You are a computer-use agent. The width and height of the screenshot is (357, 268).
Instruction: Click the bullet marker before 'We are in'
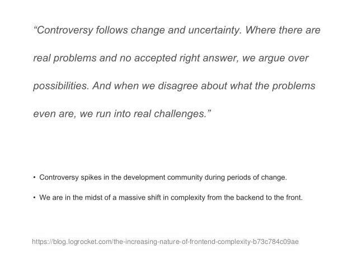(x=34, y=198)
